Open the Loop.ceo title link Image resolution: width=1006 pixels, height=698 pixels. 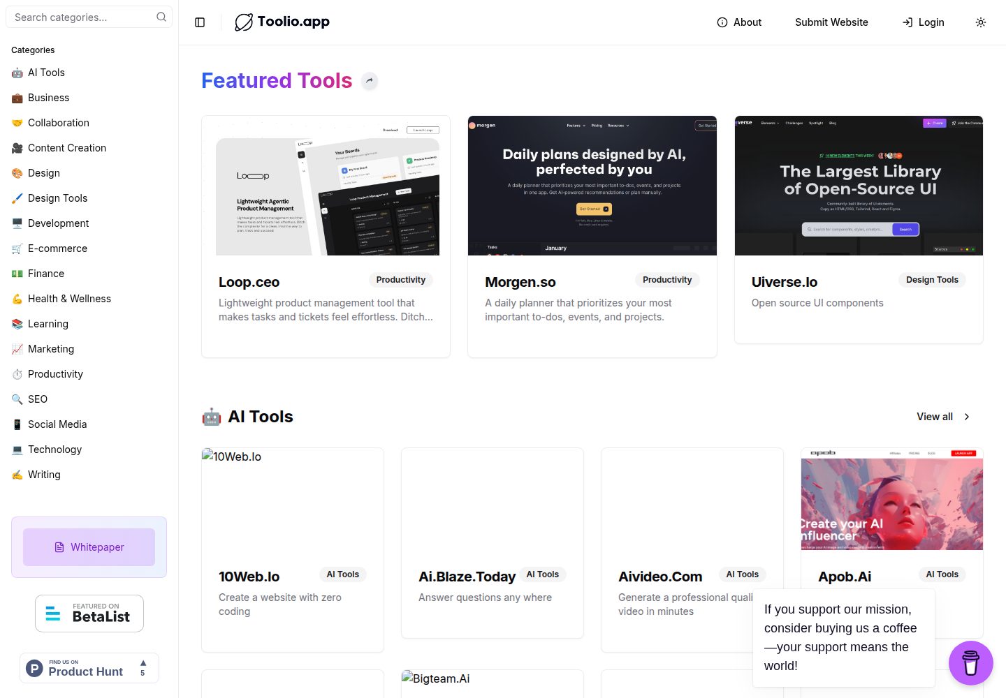pos(249,282)
